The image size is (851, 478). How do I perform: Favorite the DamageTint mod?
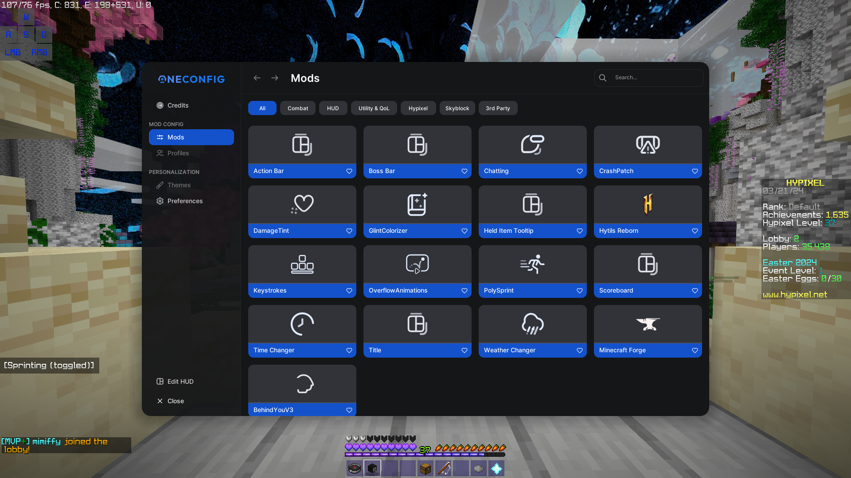tap(349, 231)
